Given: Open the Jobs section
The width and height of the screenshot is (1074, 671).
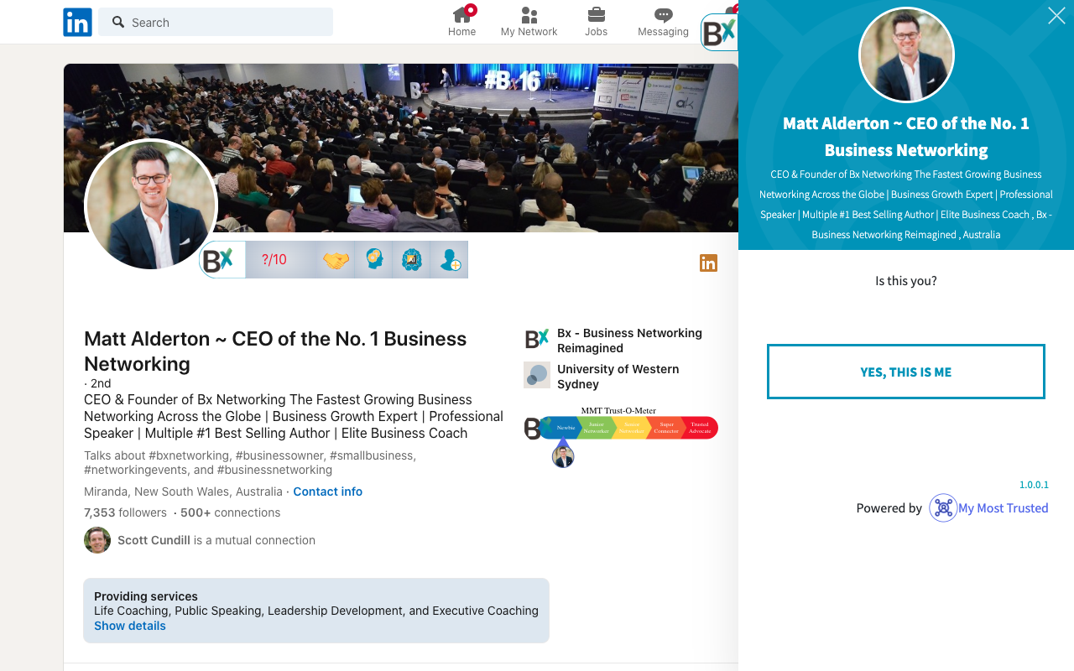Looking at the screenshot, I should (596, 22).
